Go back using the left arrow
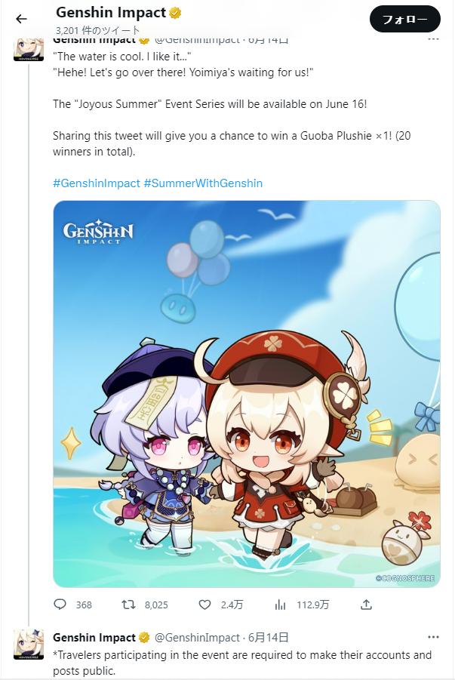This screenshot has height=680, width=455. pos(21,19)
